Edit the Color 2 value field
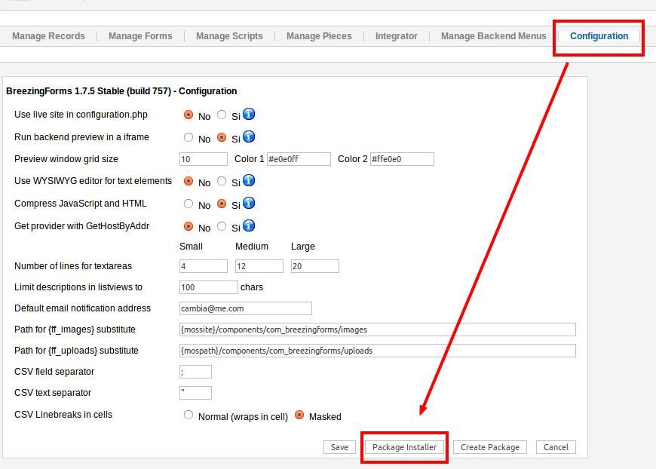Viewport: 656px width, 469px height. [x=402, y=159]
